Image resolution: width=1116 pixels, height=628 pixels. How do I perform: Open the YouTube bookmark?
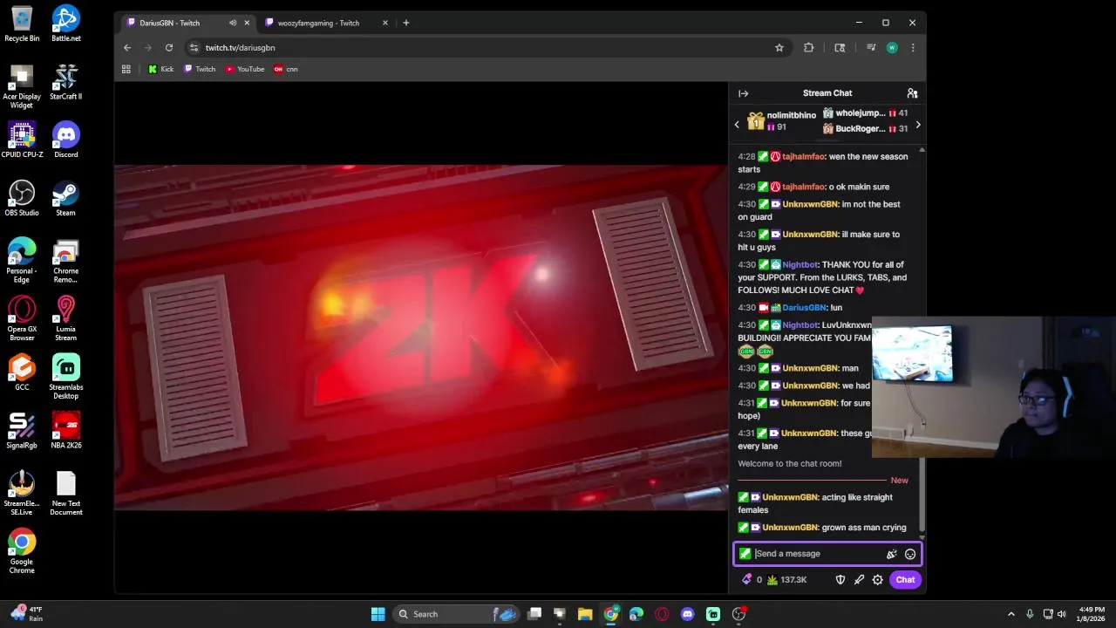click(x=245, y=69)
